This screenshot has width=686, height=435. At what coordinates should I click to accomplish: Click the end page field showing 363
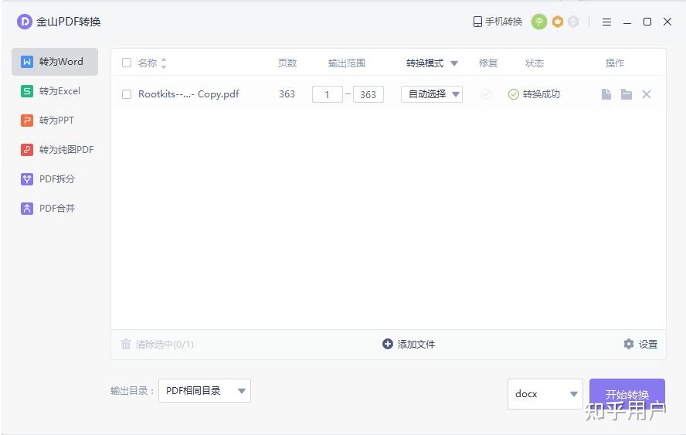(x=368, y=94)
